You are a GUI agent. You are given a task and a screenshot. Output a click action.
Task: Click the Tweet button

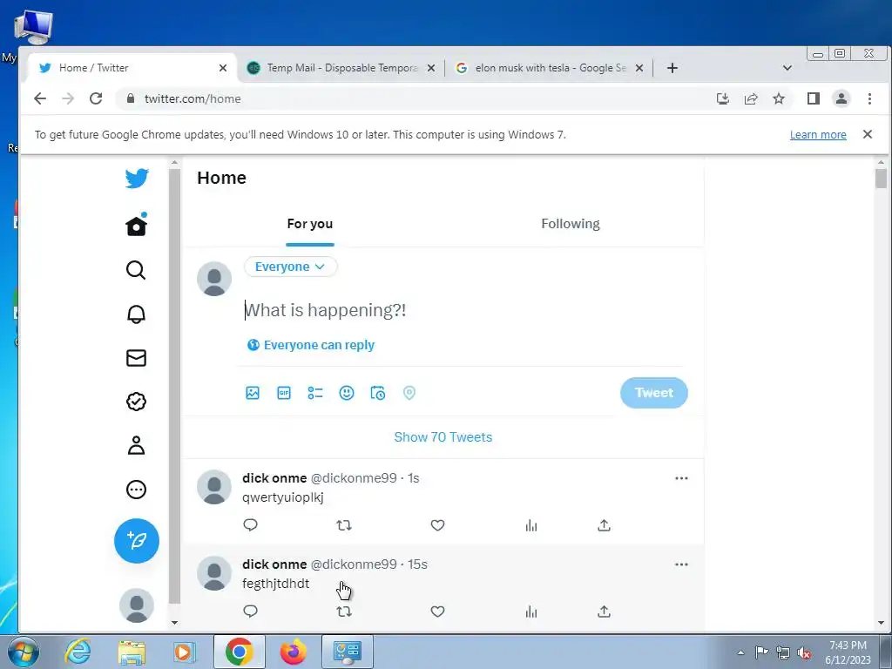coord(654,393)
